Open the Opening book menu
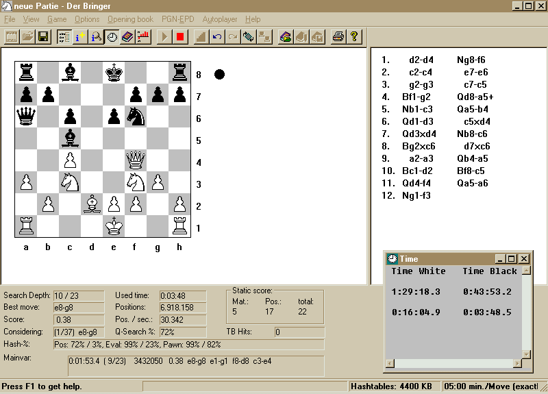 tap(130, 19)
